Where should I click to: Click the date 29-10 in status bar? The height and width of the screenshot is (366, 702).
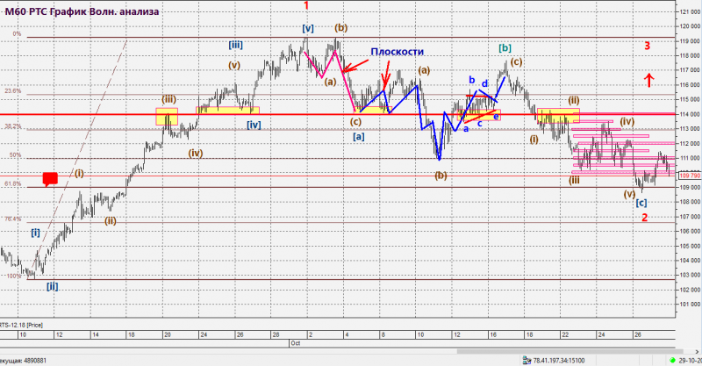point(690,360)
